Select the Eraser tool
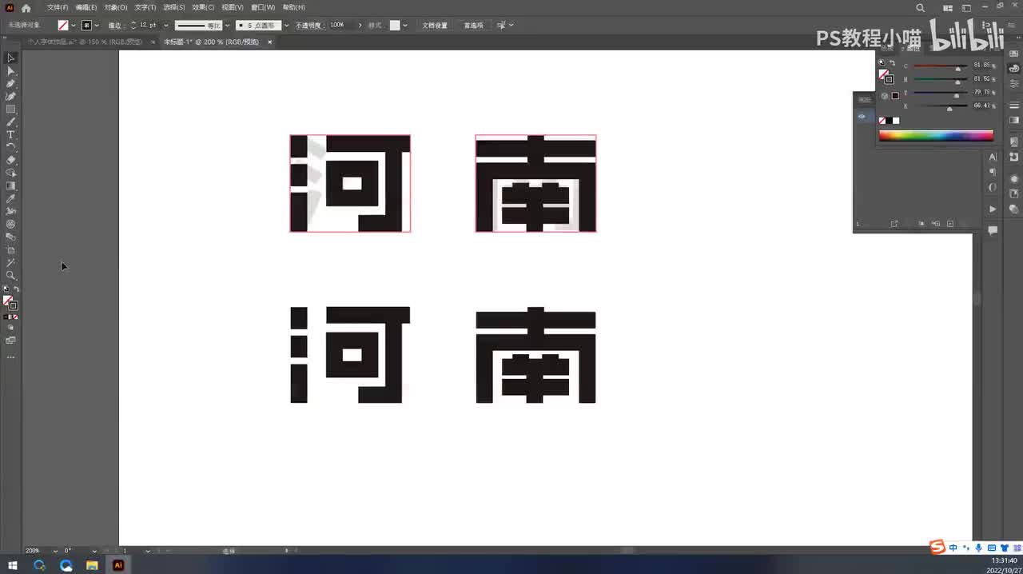The height and width of the screenshot is (574, 1023). (x=10, y=160)
